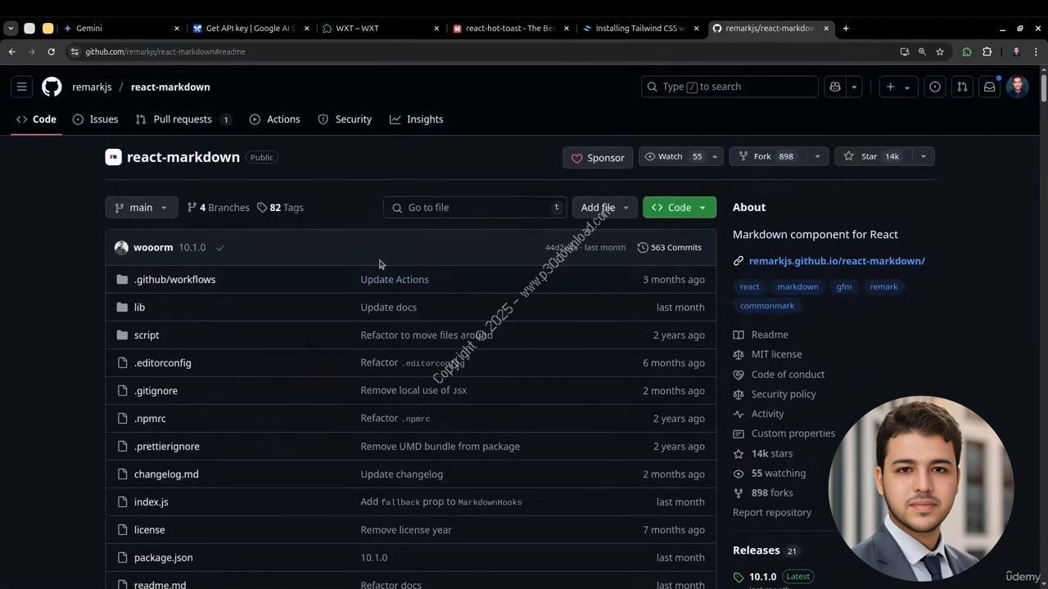Image resolution: width=1048 pixels, height=589 pixels.
Task: Focus the Type / to search box
Action: coord(730,87)
